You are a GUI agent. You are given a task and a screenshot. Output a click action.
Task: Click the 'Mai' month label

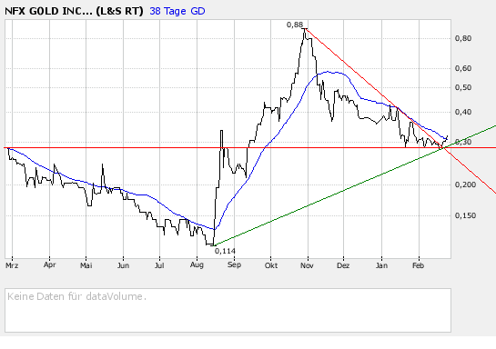tap(86, 265)
